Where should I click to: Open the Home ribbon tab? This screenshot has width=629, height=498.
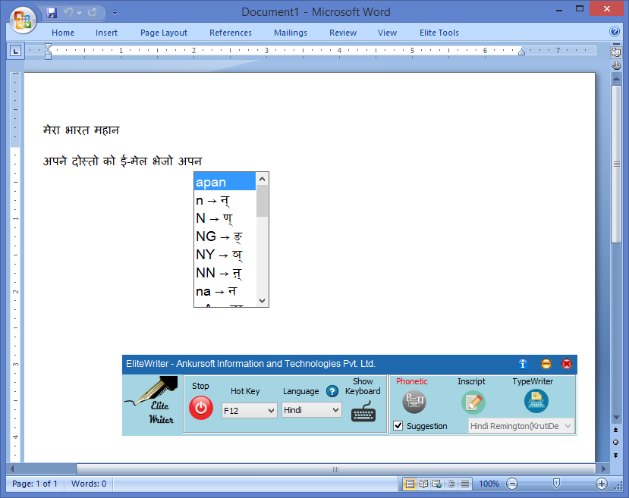tap(63, 33)
